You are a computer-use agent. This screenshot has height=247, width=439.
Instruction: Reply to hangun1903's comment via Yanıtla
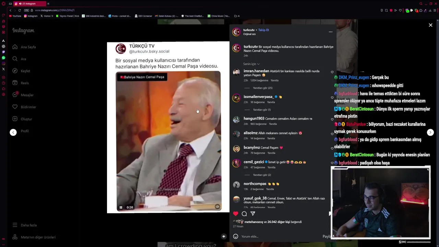(x=273, y=124)
